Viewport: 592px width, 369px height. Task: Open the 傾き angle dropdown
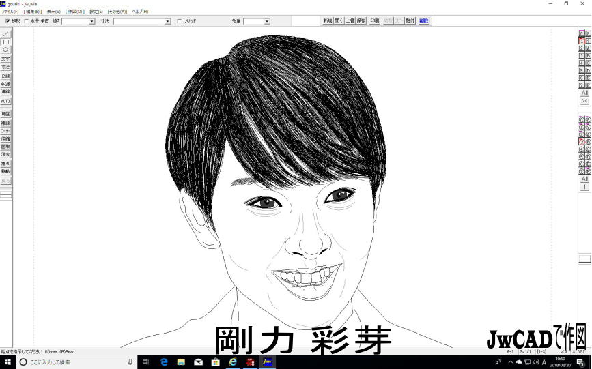pos(91,22)
